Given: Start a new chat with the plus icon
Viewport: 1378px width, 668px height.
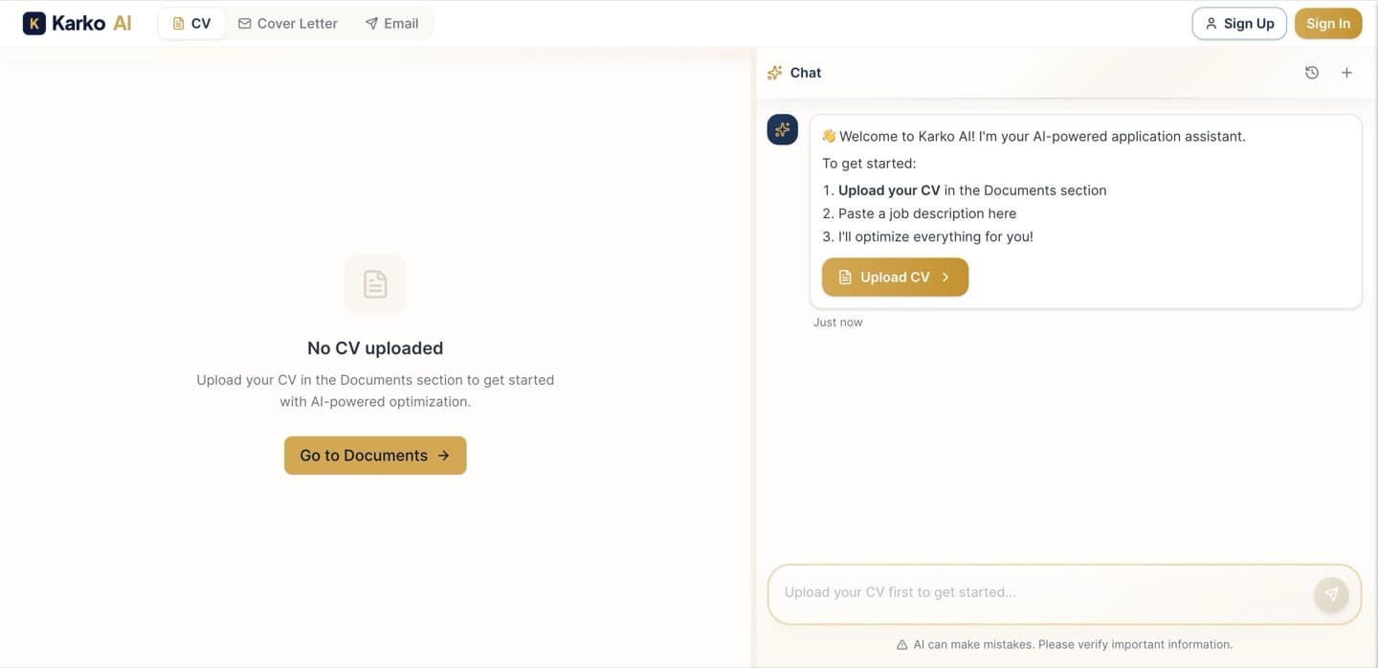Looking at the screenshot, I should pos(1346,72).
